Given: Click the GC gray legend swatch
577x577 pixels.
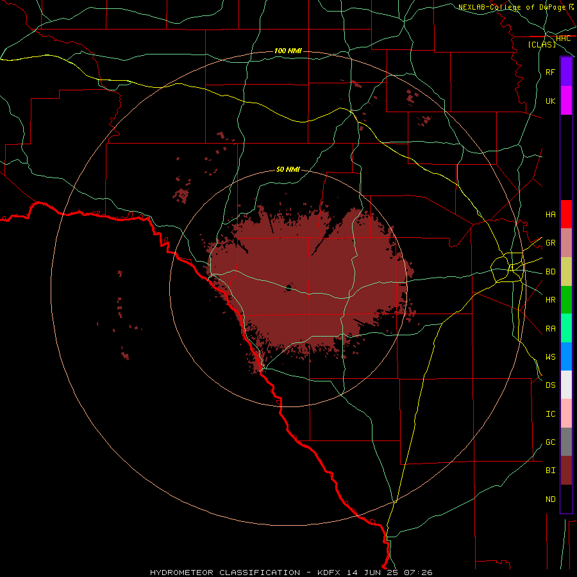Looking at the screenshot, I should coord(566,442).
